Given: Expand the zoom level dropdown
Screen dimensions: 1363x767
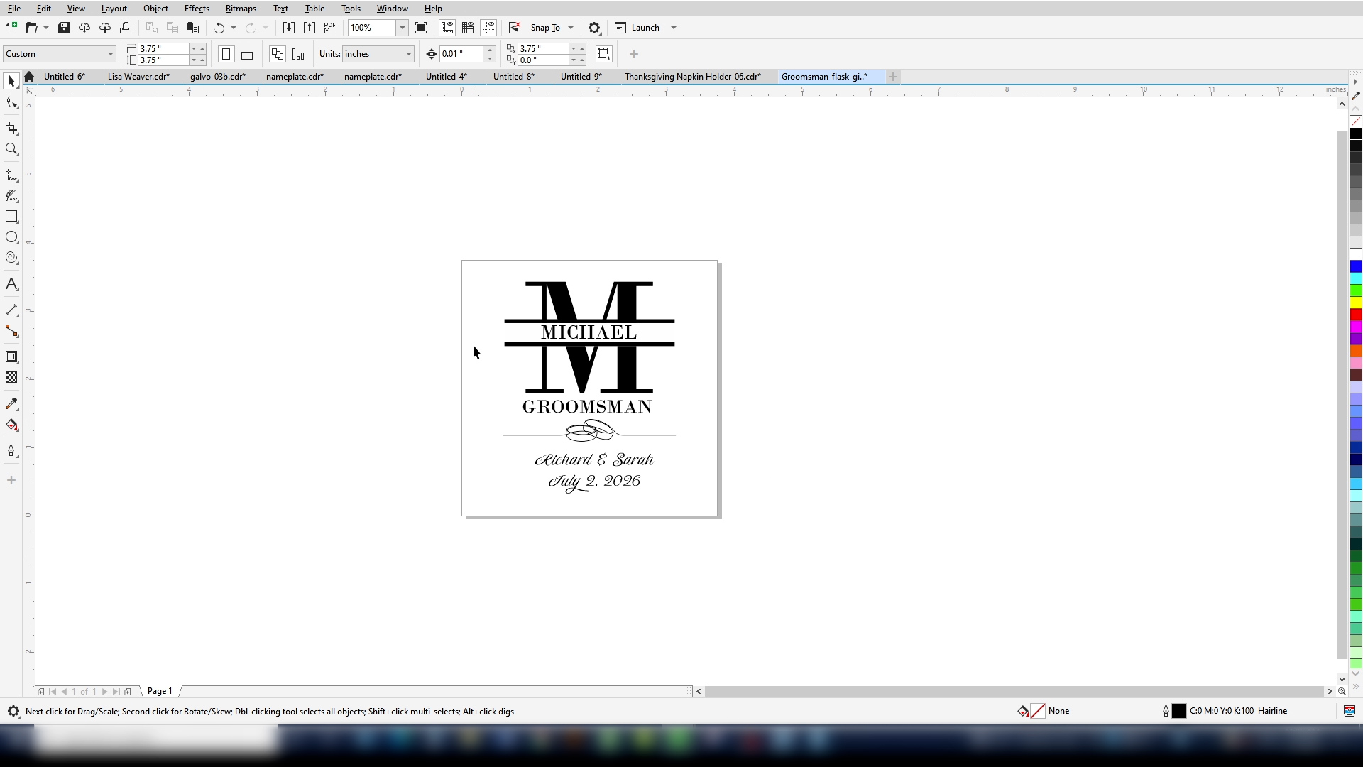Looking at the screenshot, I should coord(402,28).
